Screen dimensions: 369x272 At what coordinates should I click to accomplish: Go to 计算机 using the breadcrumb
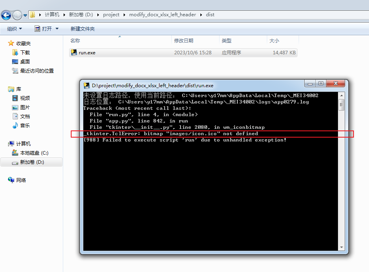coord(52,14)
